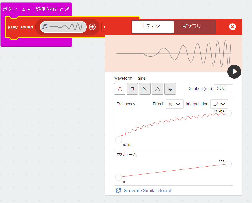
Task: Click the volume end handle at 255
Action: 228,164
